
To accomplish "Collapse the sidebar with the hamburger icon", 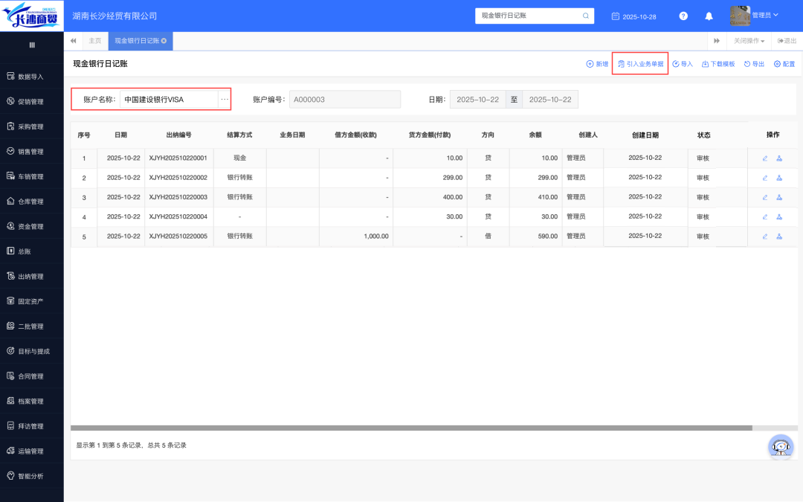I will pos(32,45).
